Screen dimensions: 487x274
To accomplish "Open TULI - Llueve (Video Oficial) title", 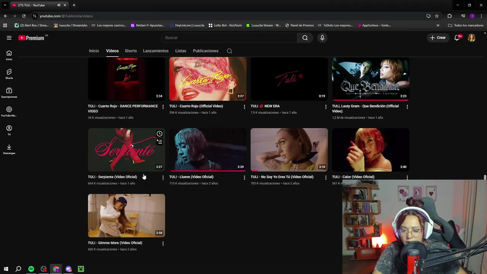I will (191, 177).
